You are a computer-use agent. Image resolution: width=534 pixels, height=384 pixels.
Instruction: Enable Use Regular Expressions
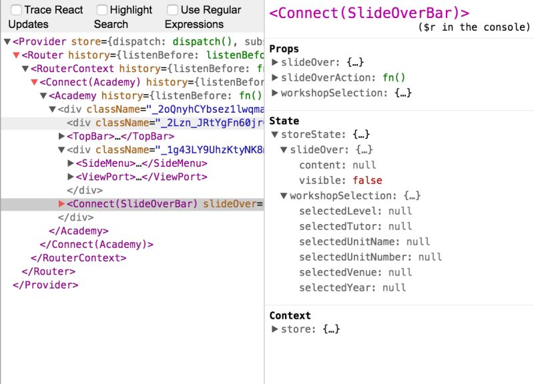pos(172,10)
